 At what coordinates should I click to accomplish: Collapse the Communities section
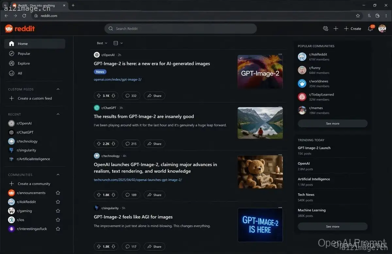[58, 175]
